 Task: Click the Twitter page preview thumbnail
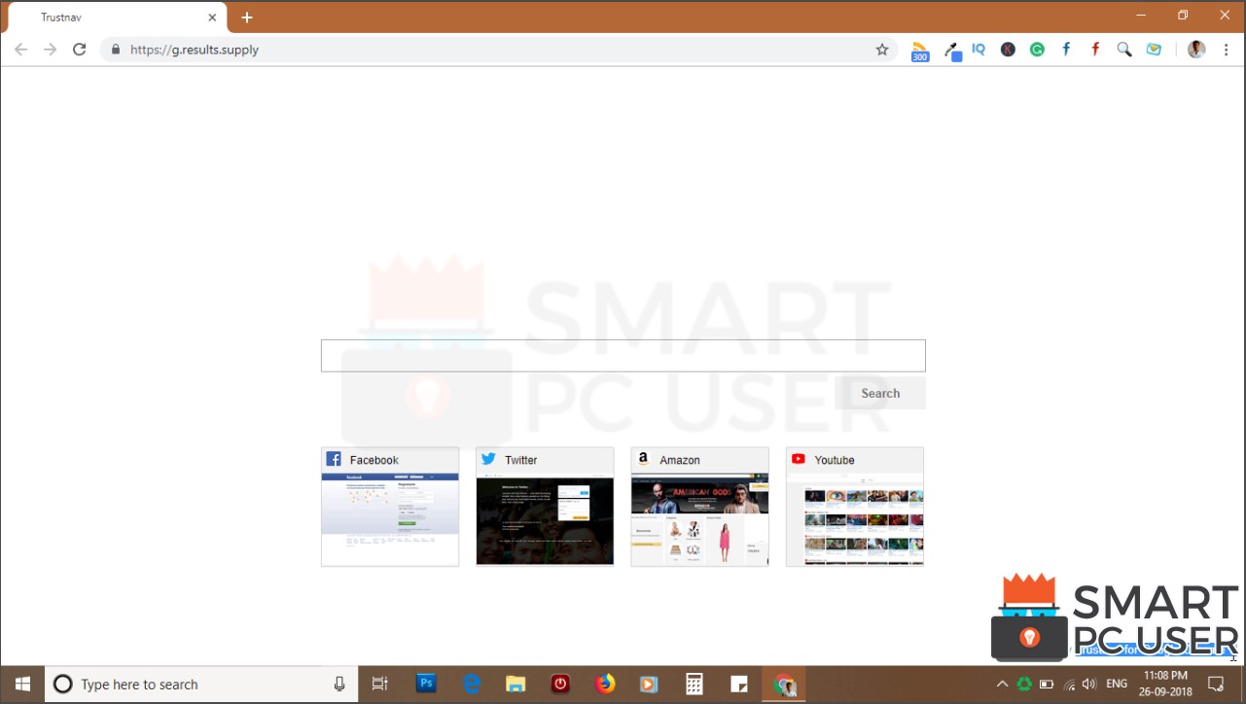(545, 520)
